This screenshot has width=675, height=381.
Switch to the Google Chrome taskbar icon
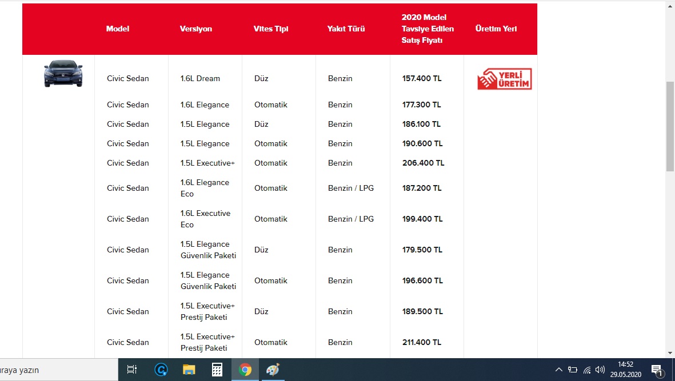coord(245,370)
